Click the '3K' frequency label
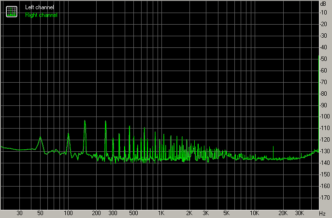Screen dimensions: 332x218 205,213
